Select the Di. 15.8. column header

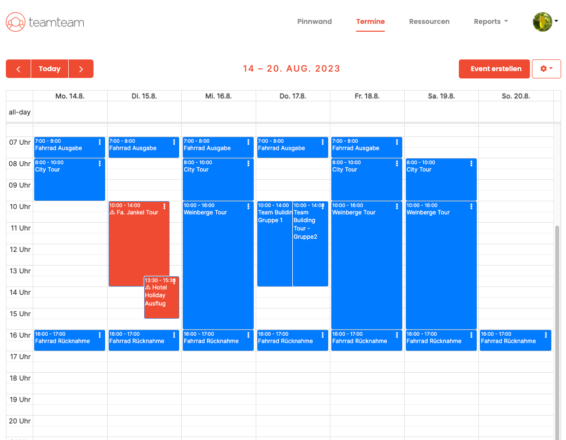[x=144, y=96]
